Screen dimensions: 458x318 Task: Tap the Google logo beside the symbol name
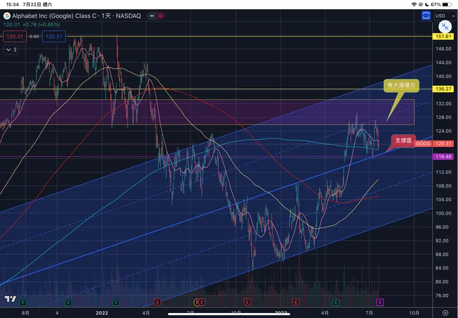(7, 15)
